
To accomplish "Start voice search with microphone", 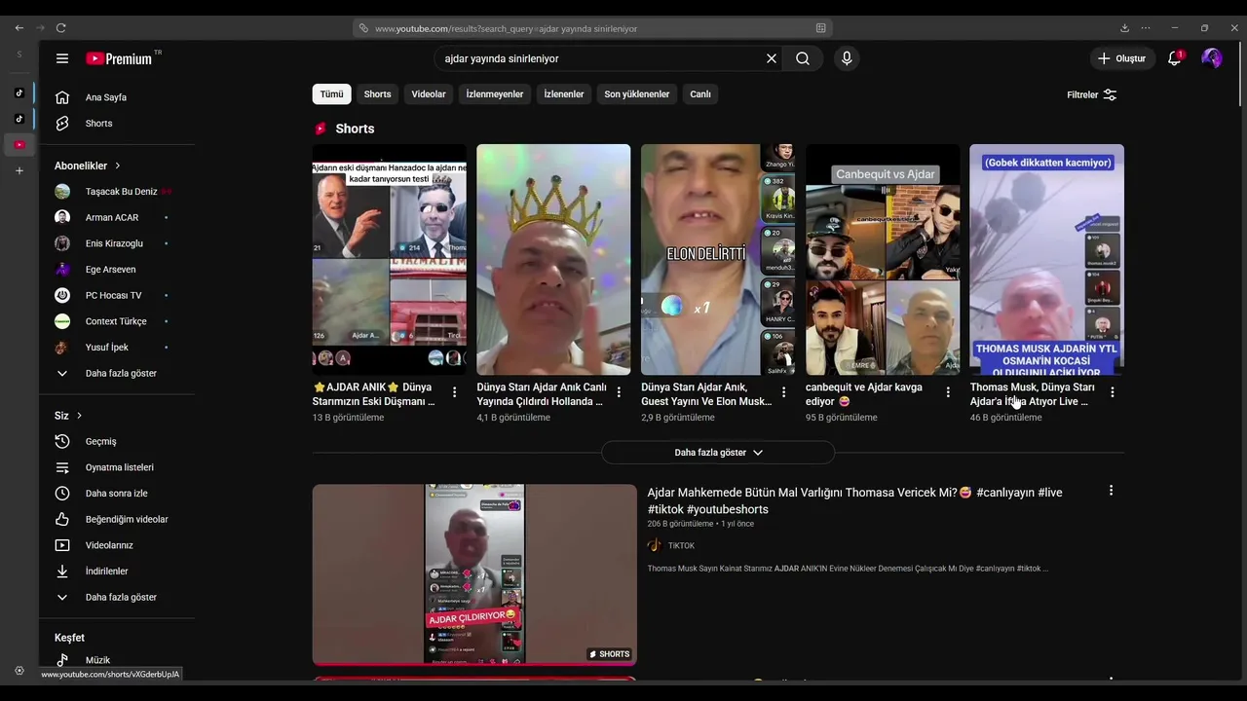I will (847, 58).
